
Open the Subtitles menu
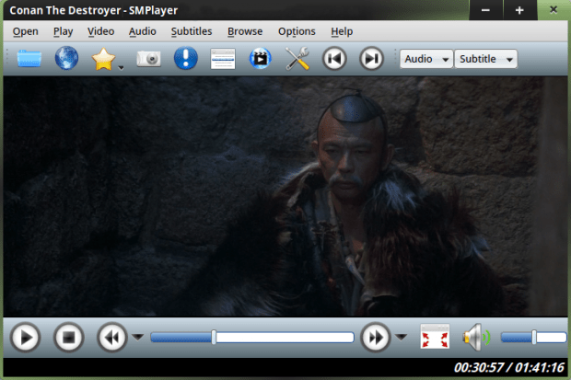(x=192, y=31)
